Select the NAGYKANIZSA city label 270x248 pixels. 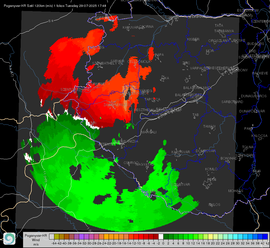tap(126, 141)
